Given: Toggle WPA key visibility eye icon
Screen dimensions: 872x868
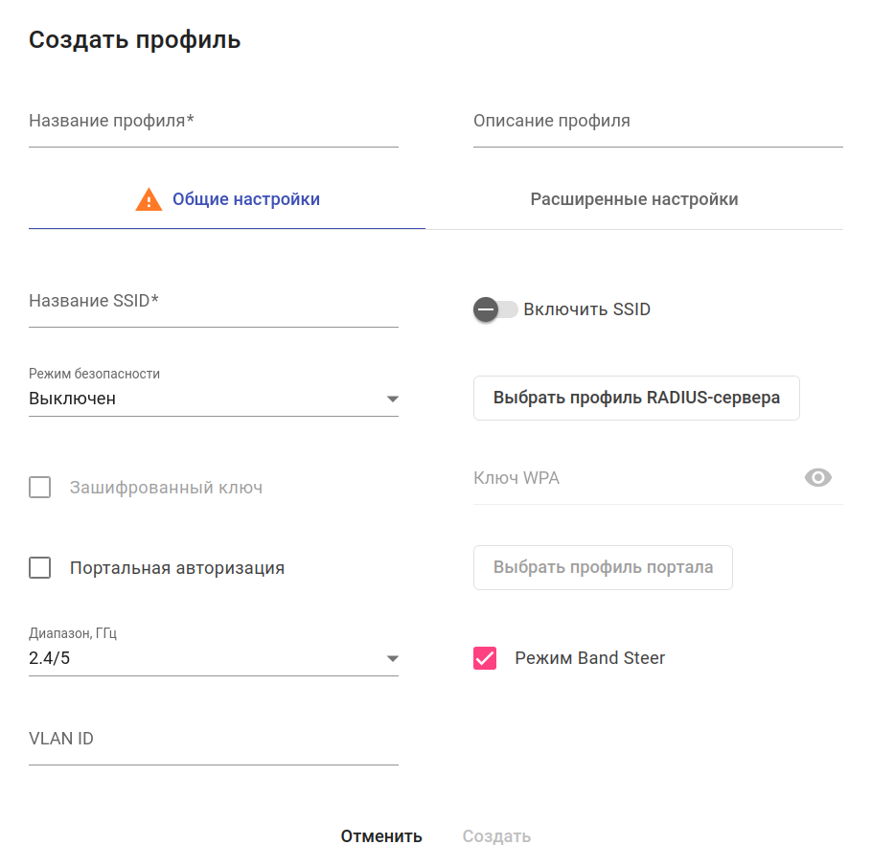Looking at the screenshot, I should click(817, 478).
